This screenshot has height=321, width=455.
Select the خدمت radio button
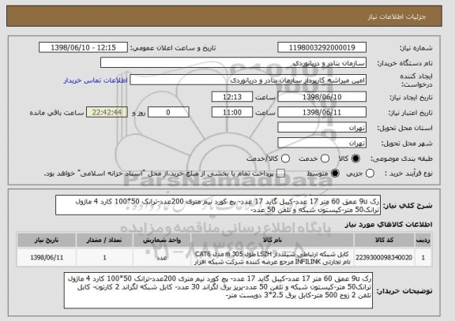pos(325,159)
